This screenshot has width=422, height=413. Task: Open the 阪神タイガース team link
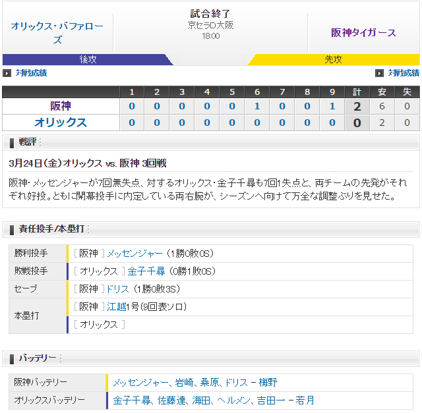click(x=363, y=32)
